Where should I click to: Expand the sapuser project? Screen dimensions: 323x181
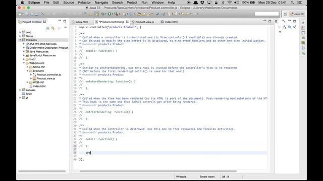pos(20,90)
